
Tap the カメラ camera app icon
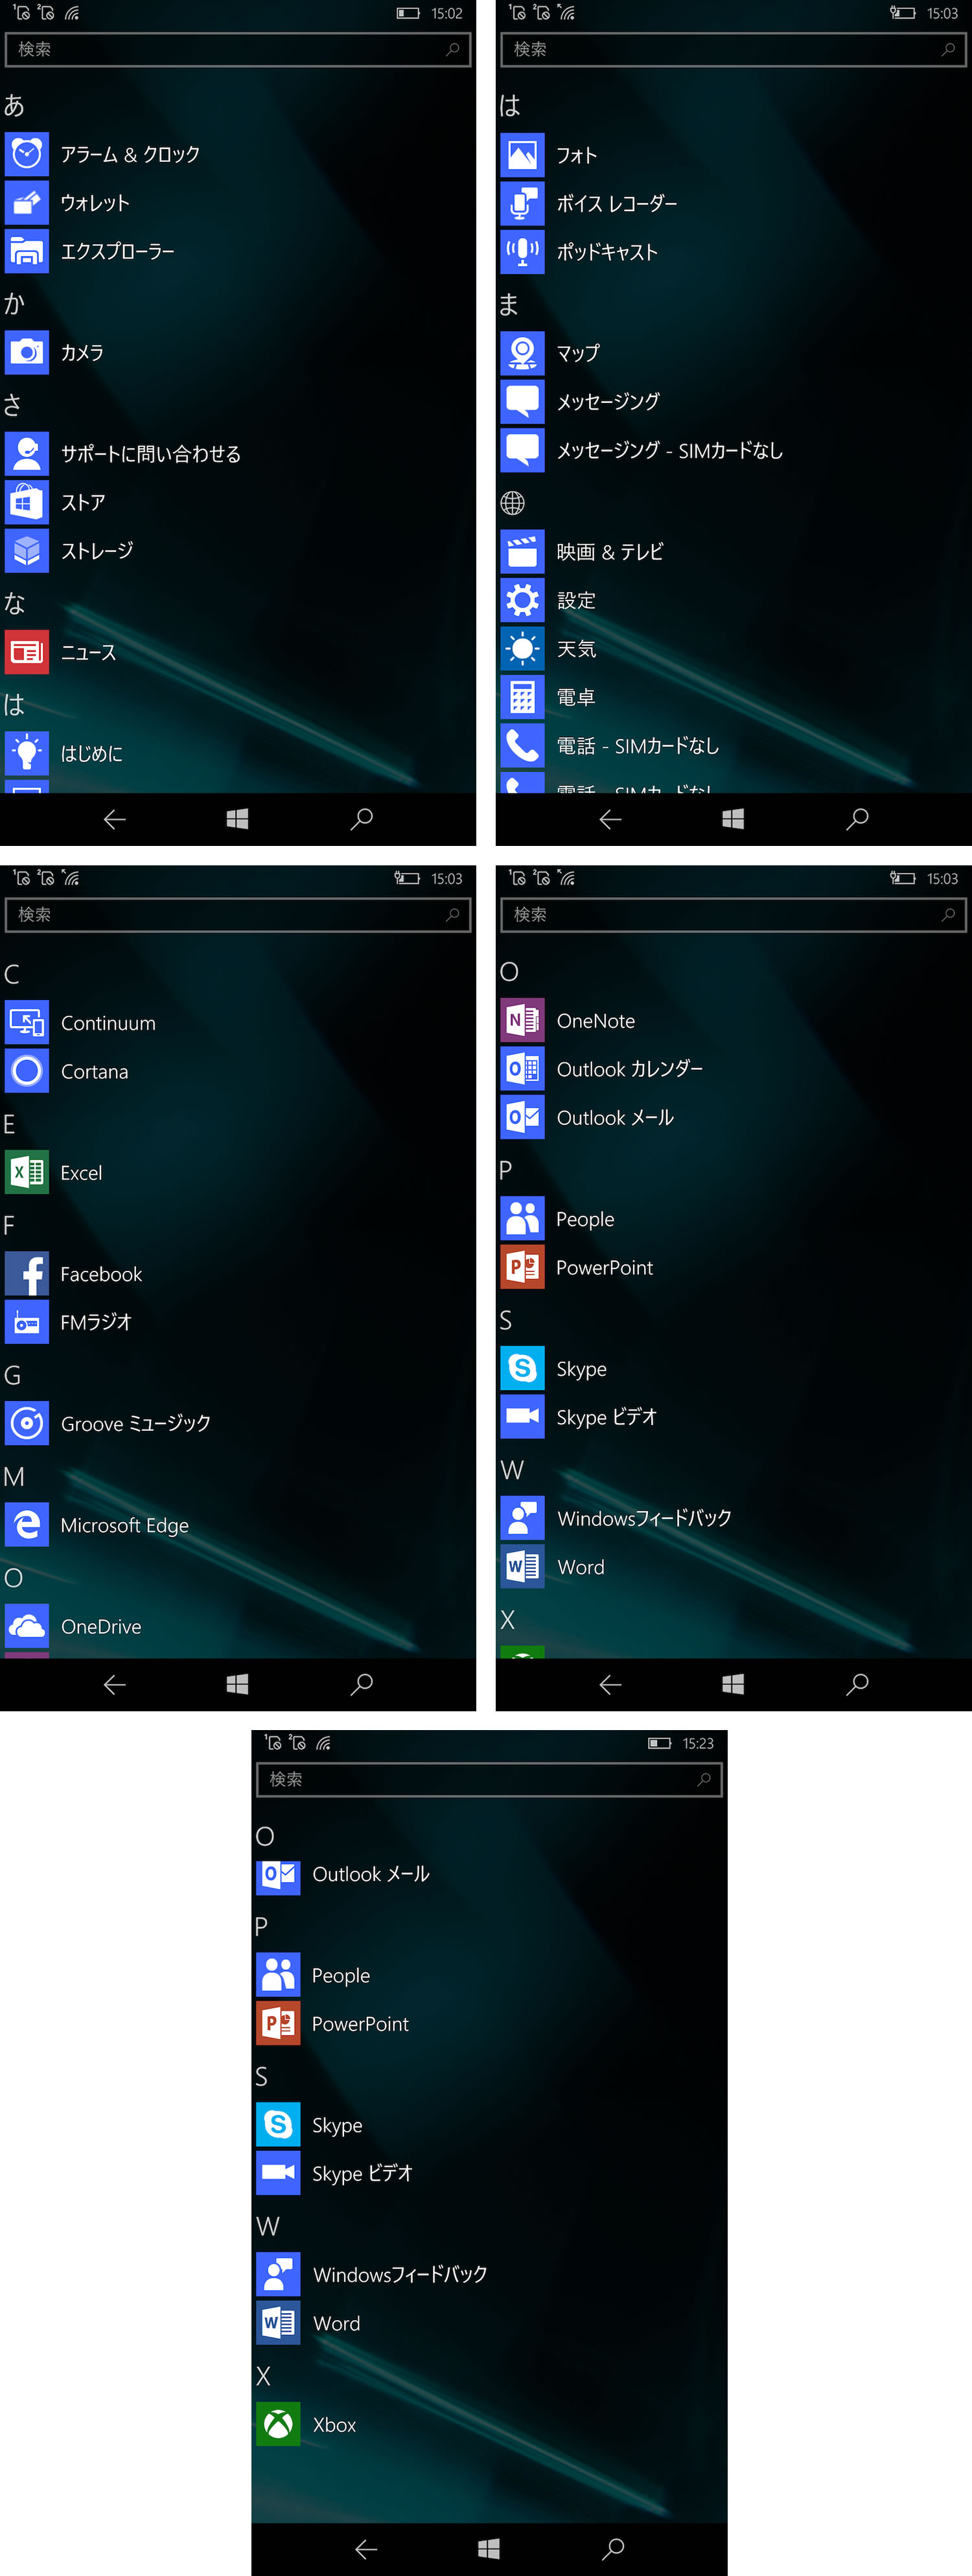tap(27, 352)
